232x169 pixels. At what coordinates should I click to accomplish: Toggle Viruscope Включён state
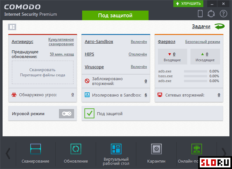tap(139, 67)
